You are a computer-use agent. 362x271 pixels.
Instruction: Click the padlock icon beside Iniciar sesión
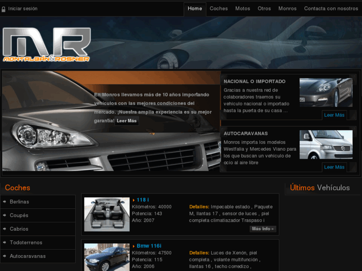pos(3,9)
